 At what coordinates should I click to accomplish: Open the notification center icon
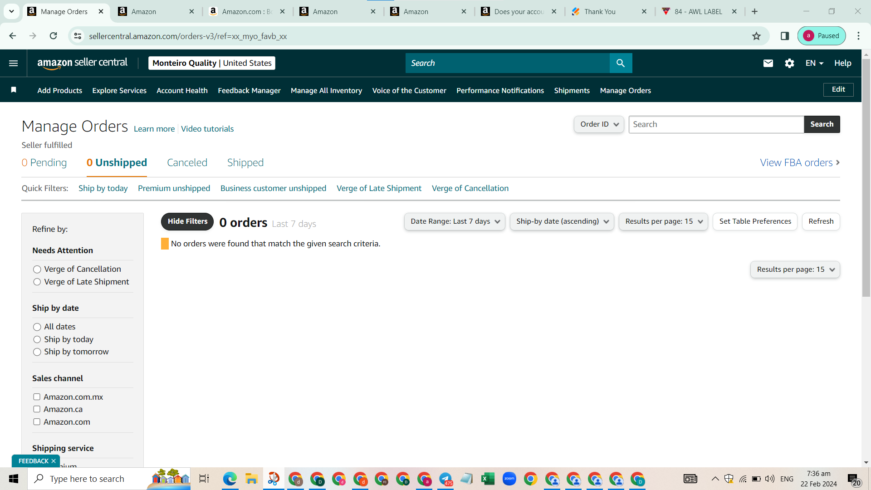853,479
